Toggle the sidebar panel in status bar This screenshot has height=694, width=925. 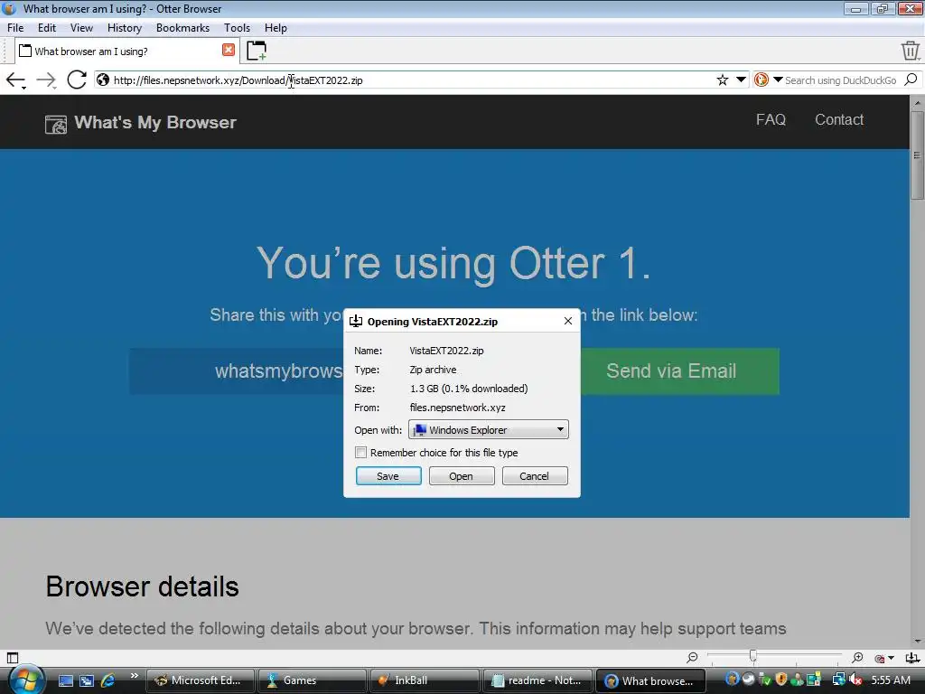(13, 657)
